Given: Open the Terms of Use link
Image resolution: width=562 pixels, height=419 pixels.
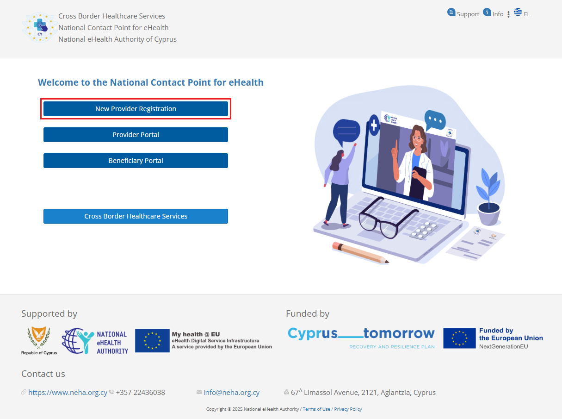Looking at the screenshot, I should (x=316, y=409).
